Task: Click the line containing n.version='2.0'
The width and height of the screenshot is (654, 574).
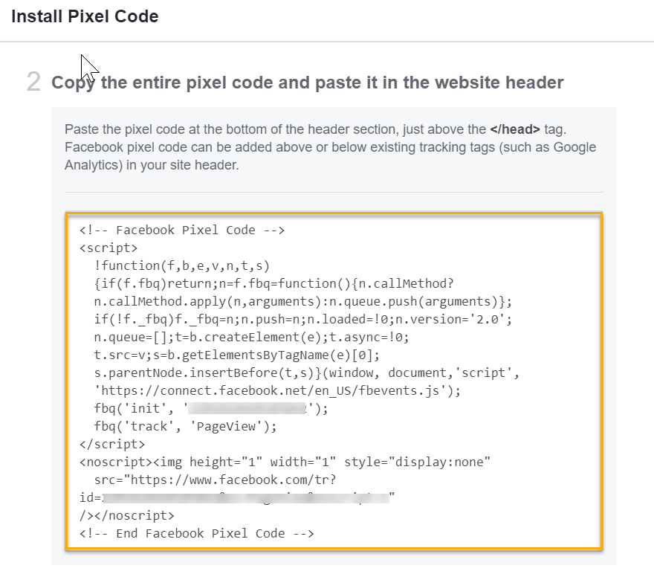Action: 302,320
